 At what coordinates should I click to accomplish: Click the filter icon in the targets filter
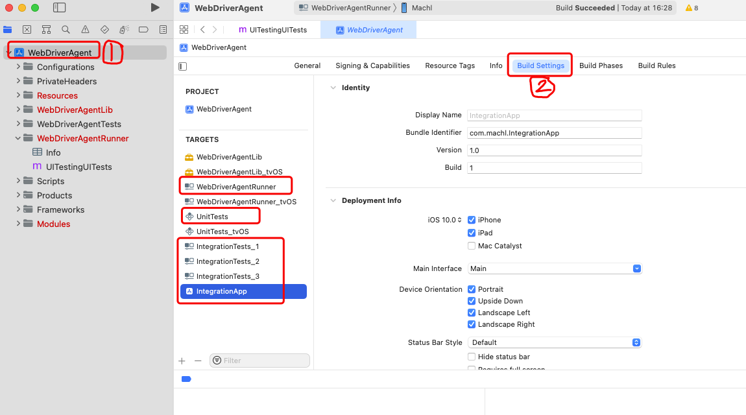click(217, 361)
